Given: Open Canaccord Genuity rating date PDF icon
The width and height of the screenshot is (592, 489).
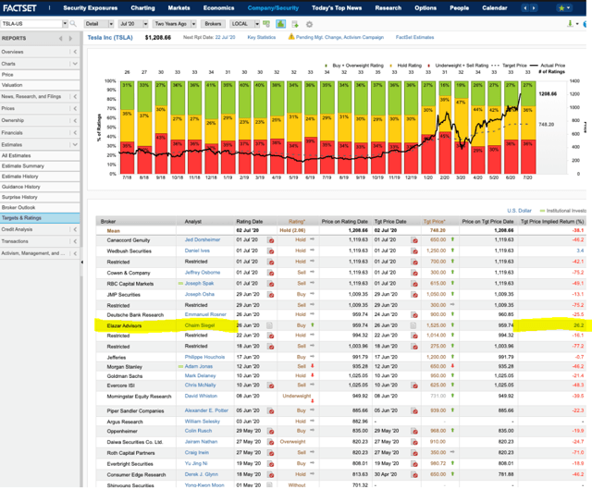Looking at the screenshot, I should [x=271, y=240].
